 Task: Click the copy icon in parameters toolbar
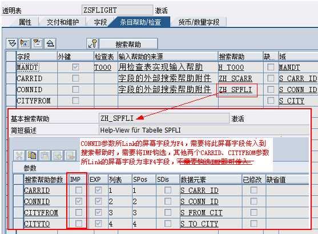(32, 156)
